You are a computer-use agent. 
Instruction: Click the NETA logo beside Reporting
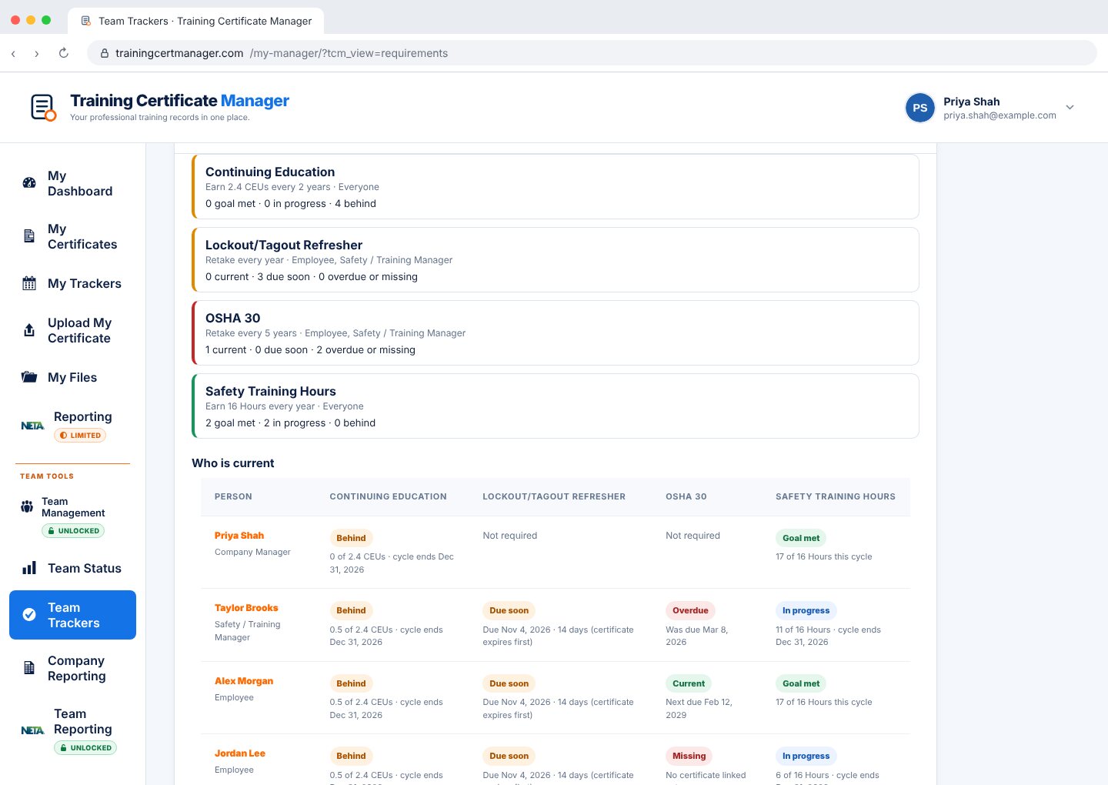[x=32, y=426]
